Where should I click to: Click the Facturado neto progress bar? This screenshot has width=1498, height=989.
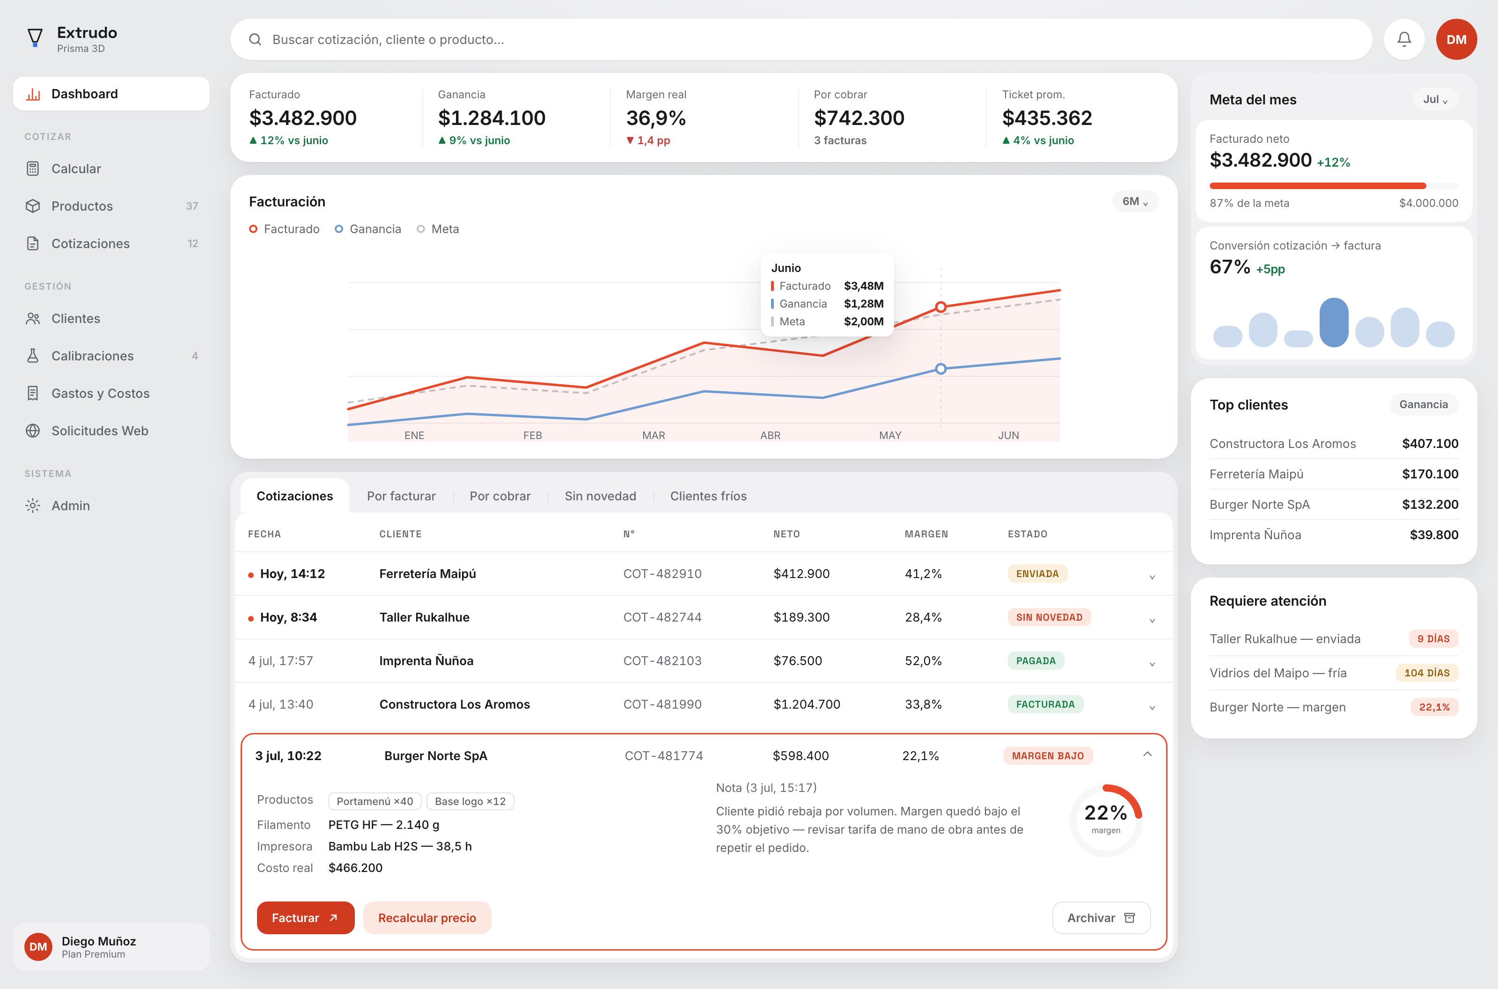coord(1334,185)
